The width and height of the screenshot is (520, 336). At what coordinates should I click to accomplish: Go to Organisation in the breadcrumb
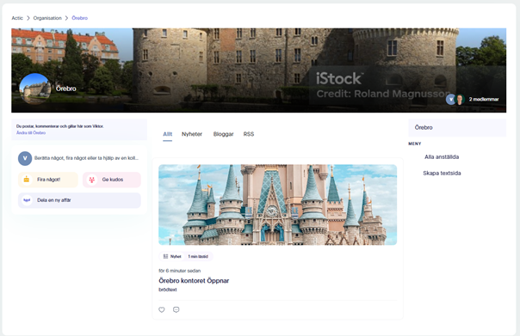click(47, 18)
